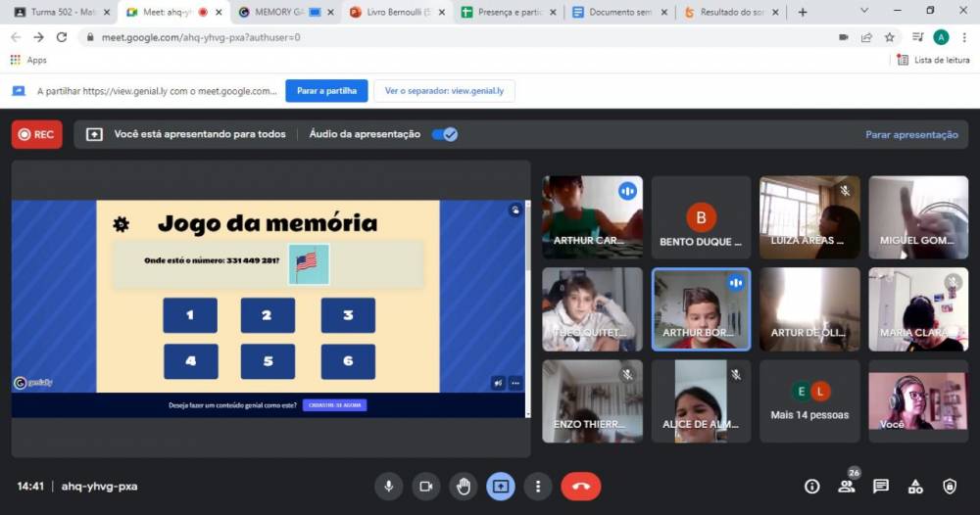Viewport: 980px width, 515px height.
Task: Turn off the camera
Action: pyautogui.click(x=425, y=486)
